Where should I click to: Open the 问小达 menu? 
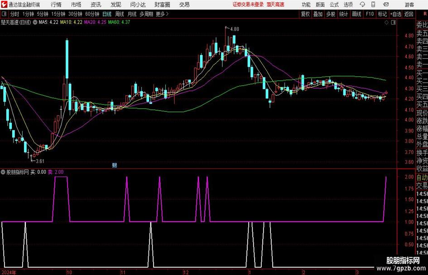click(138, 5)
